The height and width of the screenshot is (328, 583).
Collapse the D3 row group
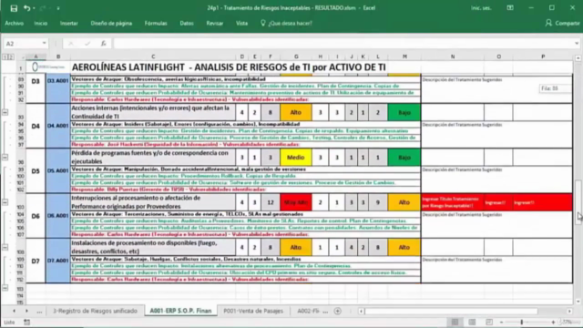point(5,112)
